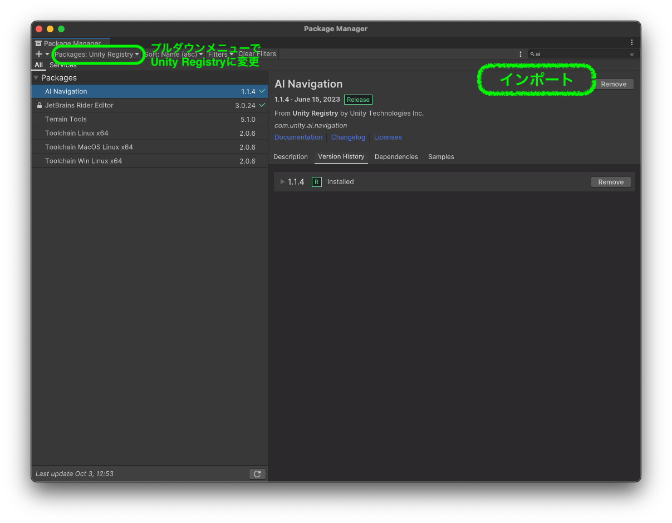Screen dimensions: 672x523
Task: Switch to the Dependencies tab
Action: [396, 157]
